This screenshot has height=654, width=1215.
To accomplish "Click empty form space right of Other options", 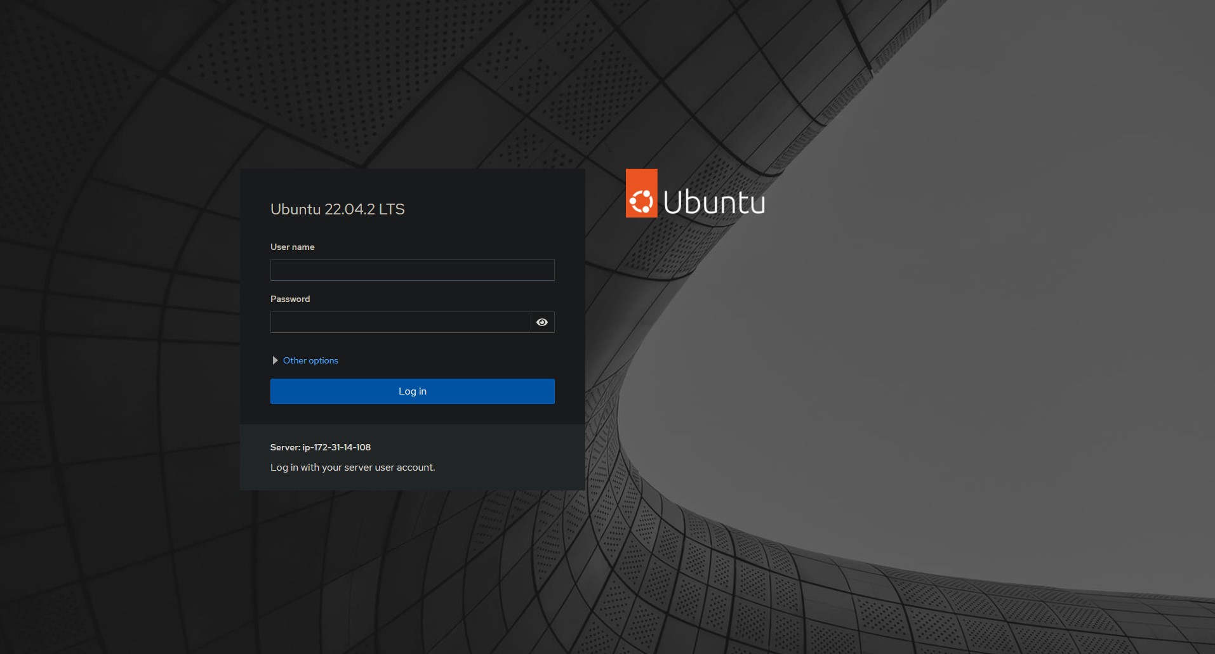I will click(x=457, y=360).
